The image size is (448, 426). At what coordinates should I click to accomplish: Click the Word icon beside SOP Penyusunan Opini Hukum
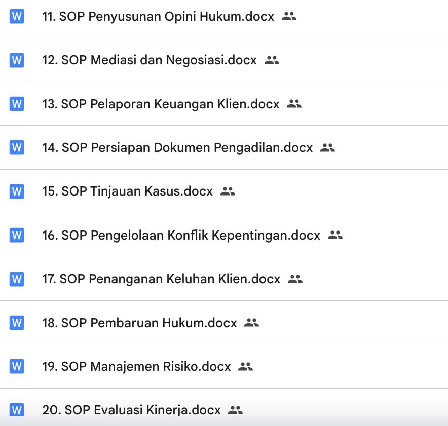click(x=17, y=16)
